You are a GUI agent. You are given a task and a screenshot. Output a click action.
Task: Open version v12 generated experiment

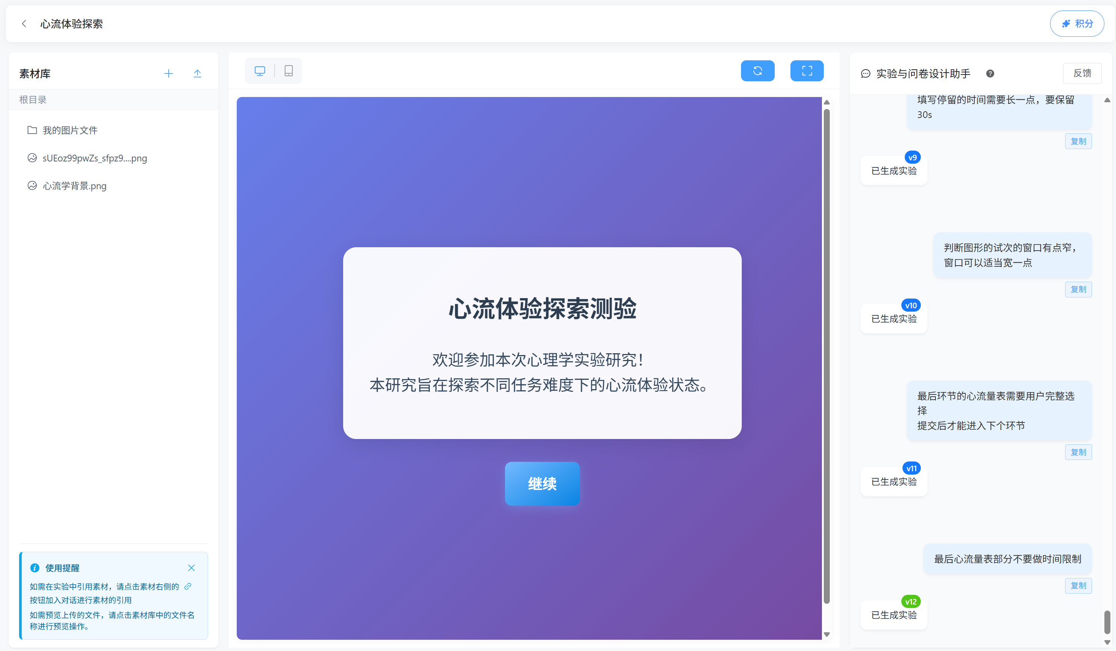pyautogui.click(x=894, y=615)
